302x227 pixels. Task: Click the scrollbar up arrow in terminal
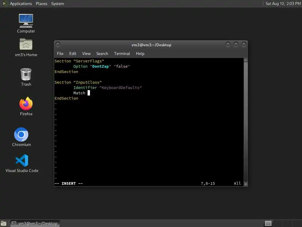[246, 60]
